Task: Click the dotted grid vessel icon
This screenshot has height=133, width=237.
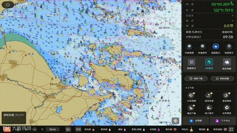Action: pos(191,62)
